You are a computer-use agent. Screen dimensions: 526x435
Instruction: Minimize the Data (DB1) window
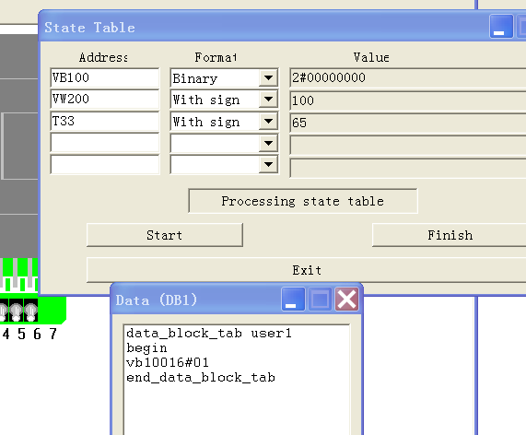pyautogui.click(x=293, y=299)
